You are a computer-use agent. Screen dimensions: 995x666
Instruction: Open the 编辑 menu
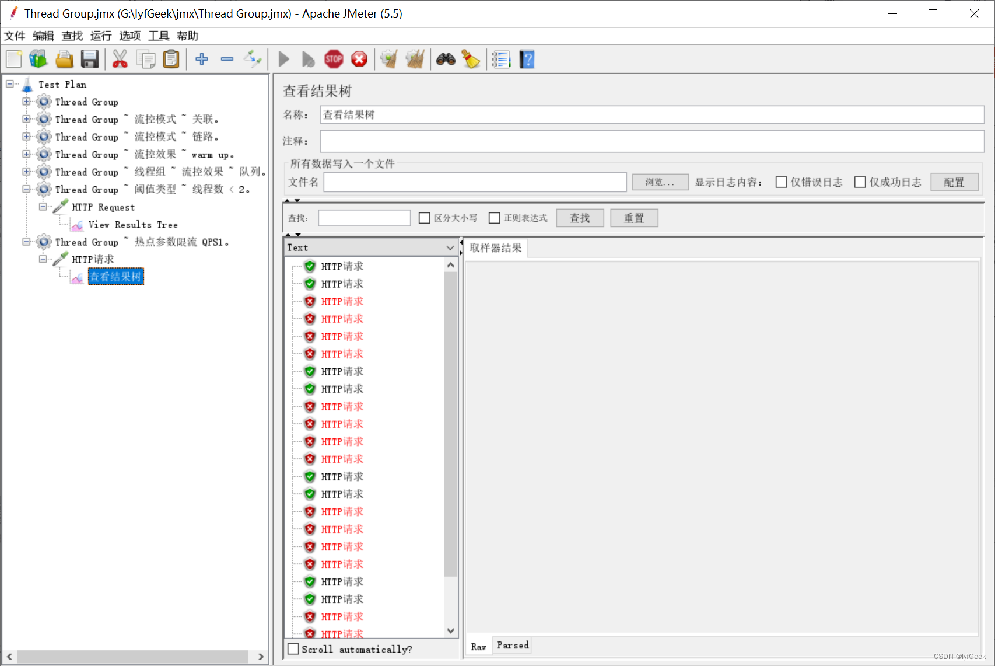click(x=43, y=36)
